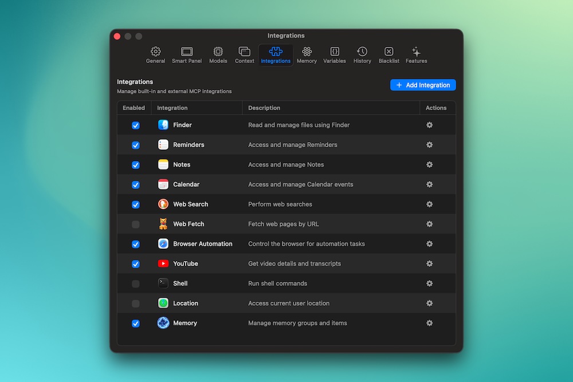Click the Enabled column header
573x382 pixels.
(134, 108)
